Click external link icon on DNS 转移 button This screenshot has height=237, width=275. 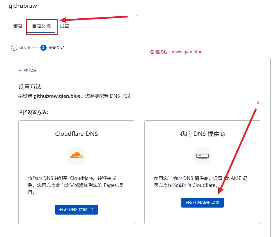point(92,210)
